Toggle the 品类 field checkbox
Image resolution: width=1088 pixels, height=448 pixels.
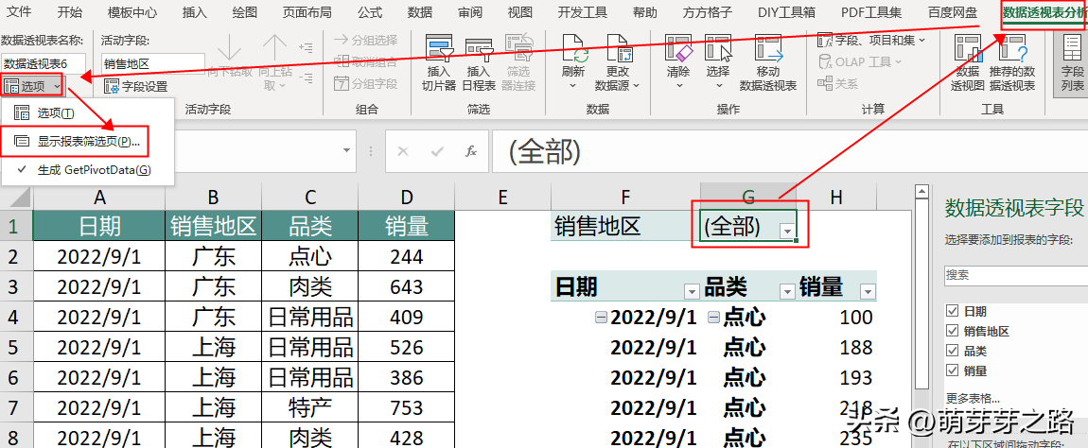[x=952, y=351]
